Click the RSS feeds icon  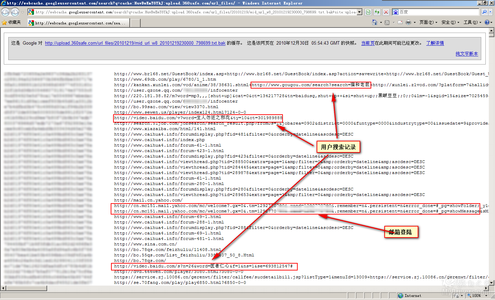click(x=387, y=22)
